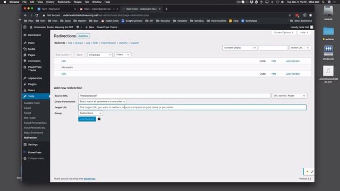Click the browser back arrow
Viewport: 340px width, 191px height.
[x=25, y=15]
